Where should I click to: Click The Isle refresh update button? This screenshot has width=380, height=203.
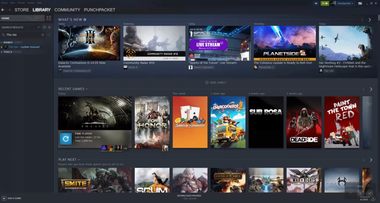66,139
